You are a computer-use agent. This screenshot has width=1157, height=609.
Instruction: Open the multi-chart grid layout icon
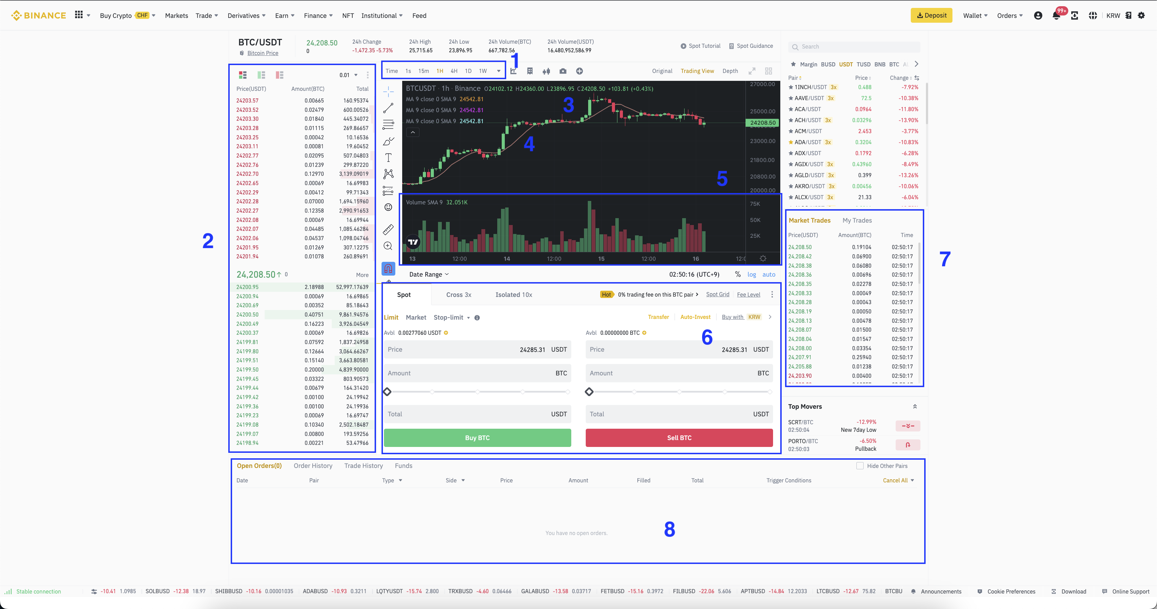(769, 71)
